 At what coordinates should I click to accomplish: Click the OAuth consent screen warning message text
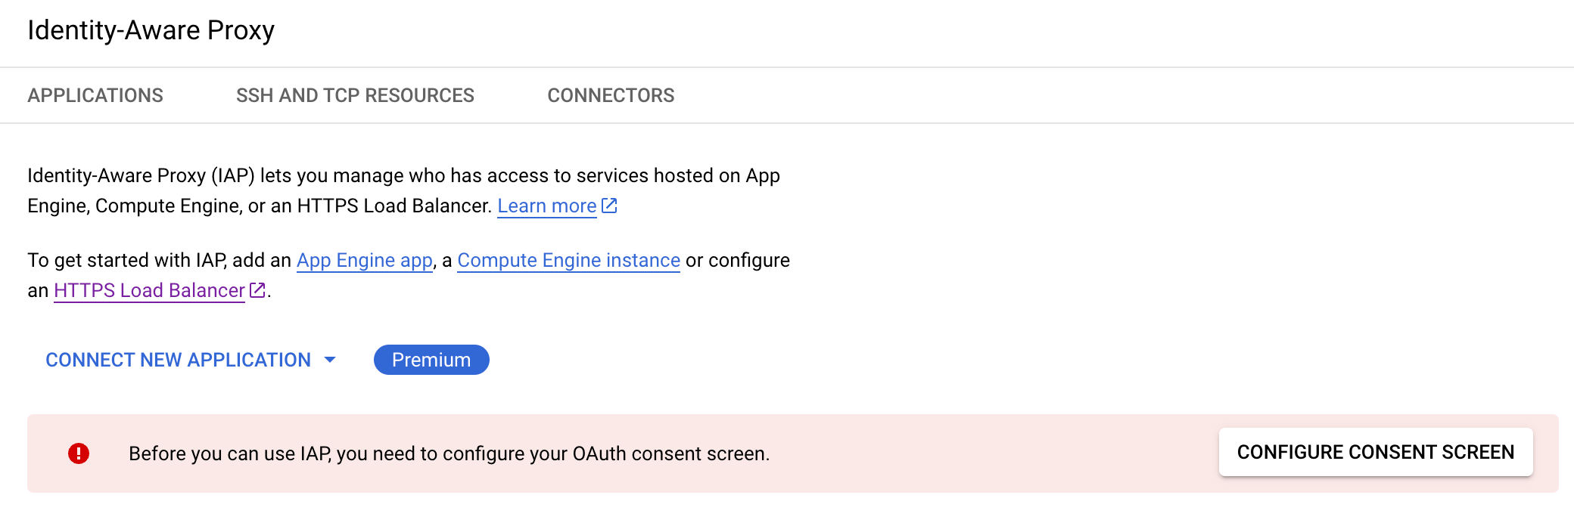pyautogui.click(x=449, y=453)
